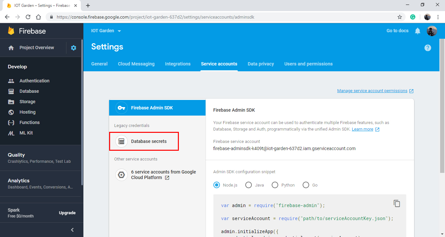Screen dimensions: 445x237
Task: Copy the Admin SDK code snippet
Action: [x=397, y=203]
